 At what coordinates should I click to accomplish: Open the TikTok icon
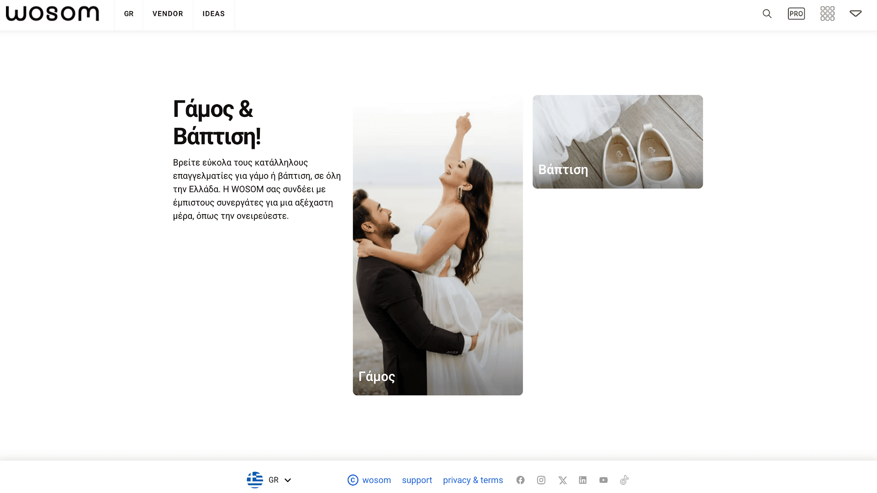click(x=624, y=480)
